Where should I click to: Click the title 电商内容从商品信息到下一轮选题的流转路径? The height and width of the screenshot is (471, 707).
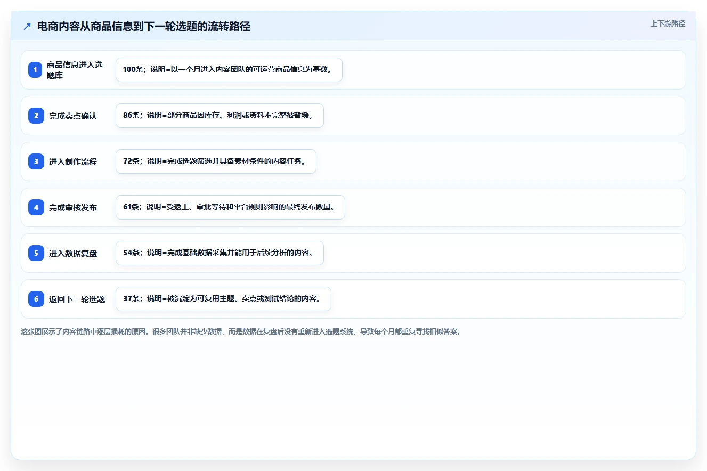point(144,27)
